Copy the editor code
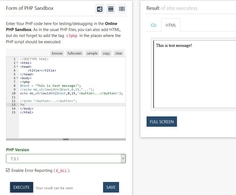The width and height of the screenshot is (236, 195). [106, 53]
